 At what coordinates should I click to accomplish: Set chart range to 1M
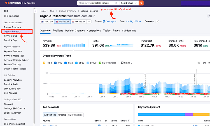tap(199, 63)
